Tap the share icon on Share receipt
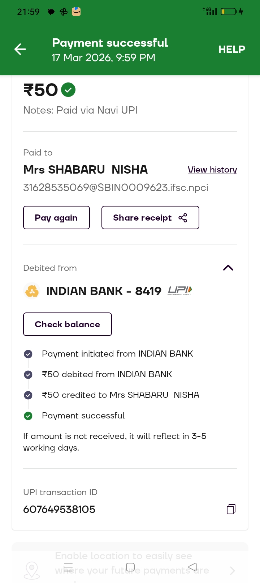The image size is (260, 583). click(x=183, y=218)
